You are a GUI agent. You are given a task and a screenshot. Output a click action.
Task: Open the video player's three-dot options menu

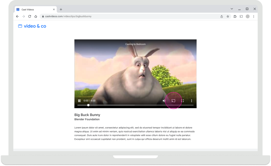point(191,101)
